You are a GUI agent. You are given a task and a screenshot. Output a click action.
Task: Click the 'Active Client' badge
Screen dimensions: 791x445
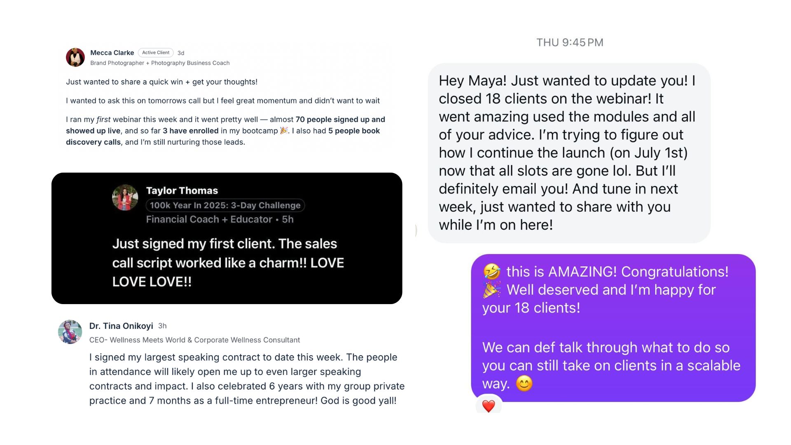tap(156, 53)
